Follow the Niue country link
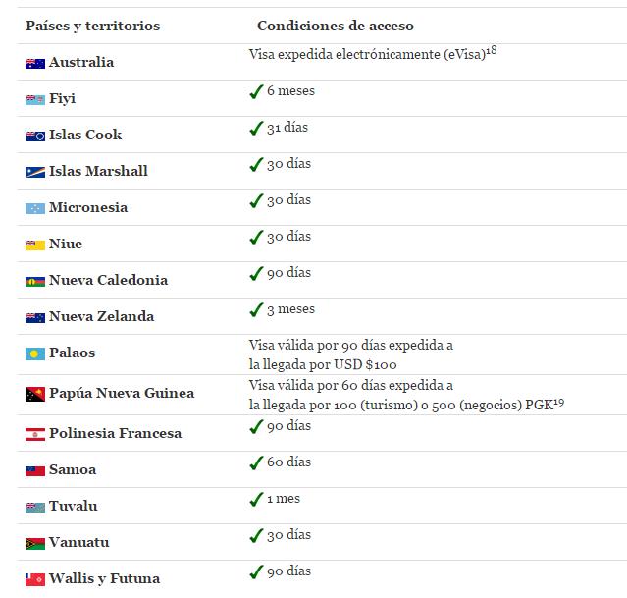Image resolution: width=627 pixels, height=598 pixels. (x=66, y=244)
